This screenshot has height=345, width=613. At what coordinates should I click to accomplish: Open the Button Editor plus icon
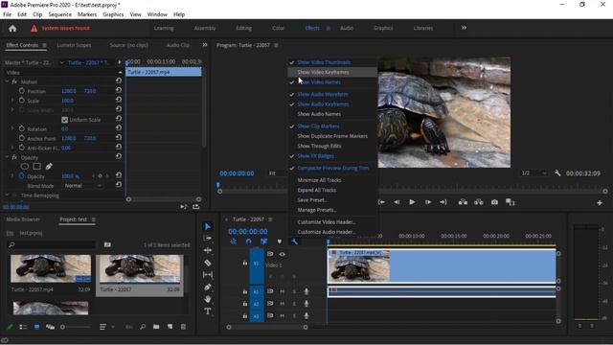point(600,202)
